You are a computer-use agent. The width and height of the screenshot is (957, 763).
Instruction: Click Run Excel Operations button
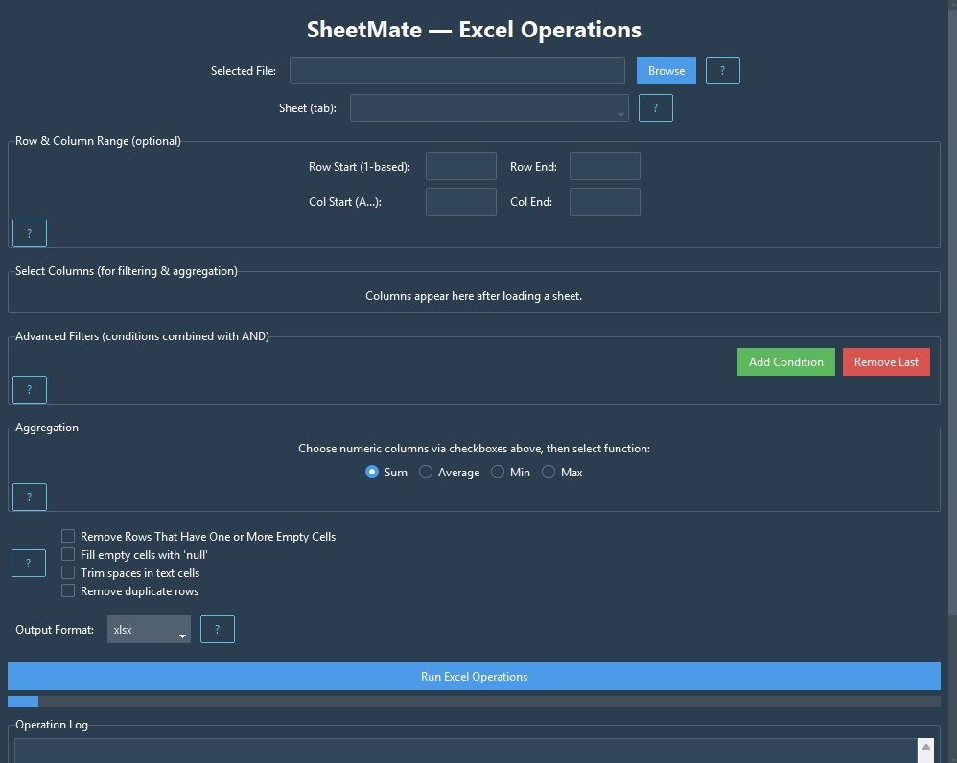click(474, 677)
